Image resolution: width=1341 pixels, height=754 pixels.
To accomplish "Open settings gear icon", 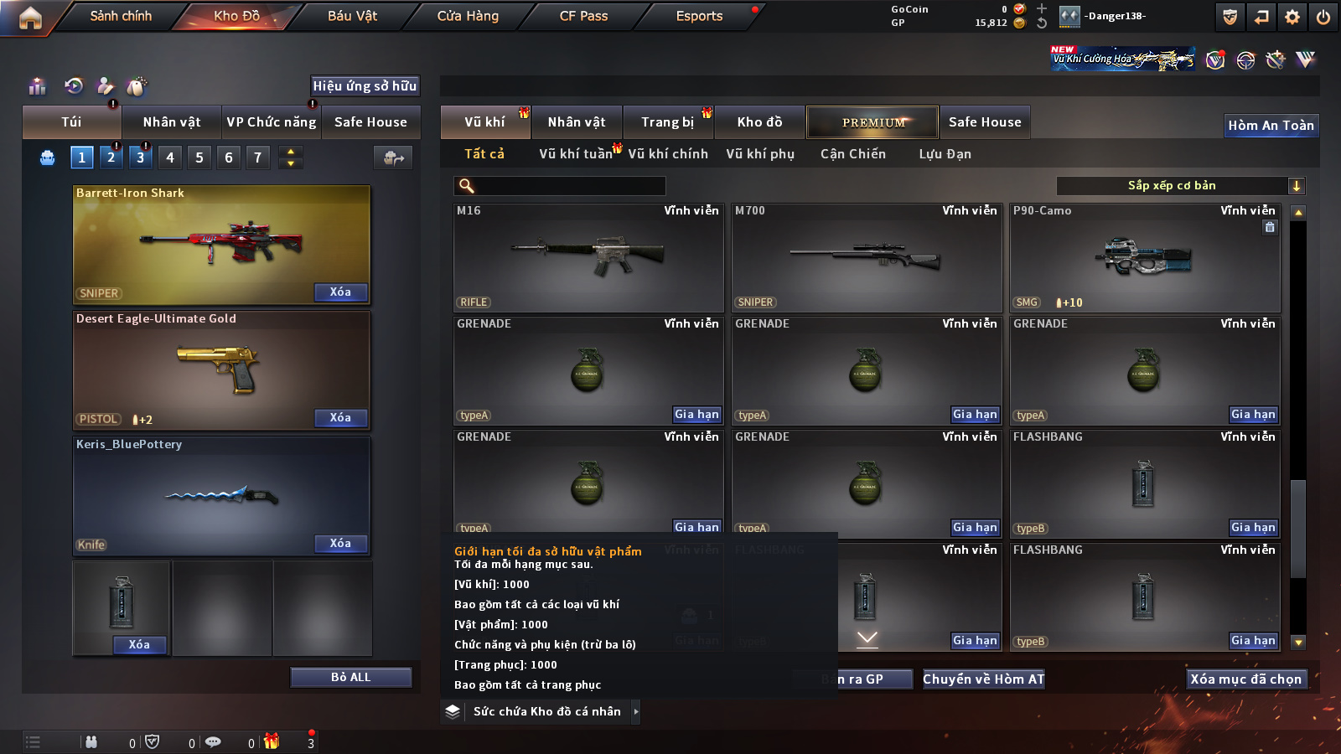I will click(x=1292, y=17).
